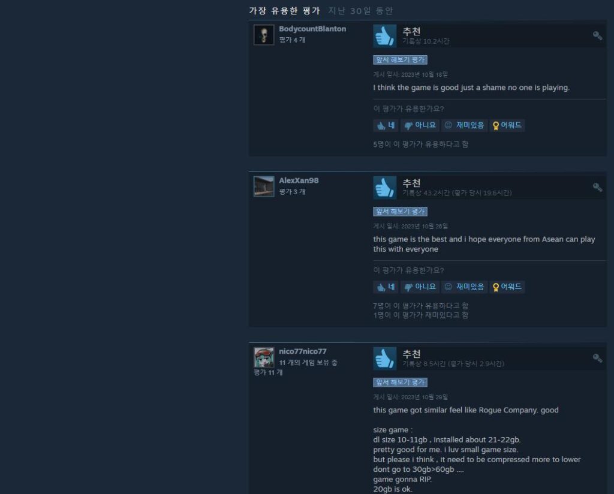The image size is (614, 494).
Task: Open nico77nico77's anime avatar
Action: (264, 357)
